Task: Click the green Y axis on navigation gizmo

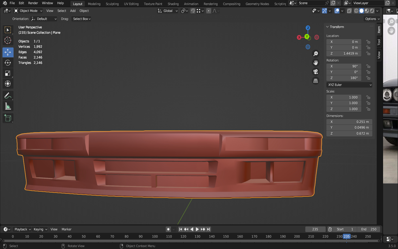Action: point(307,37)
